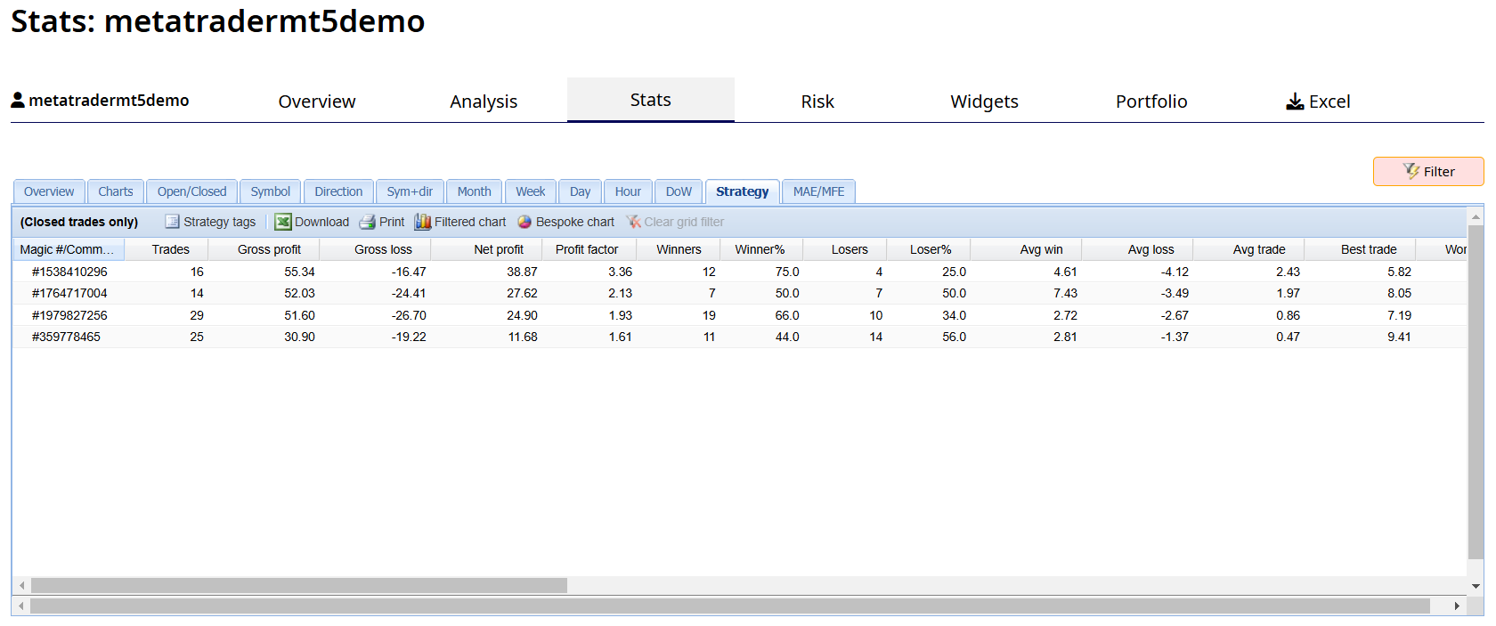Open the MAE/MFE sub-tab
The image size is (1496, 626).
click(819, 191)
